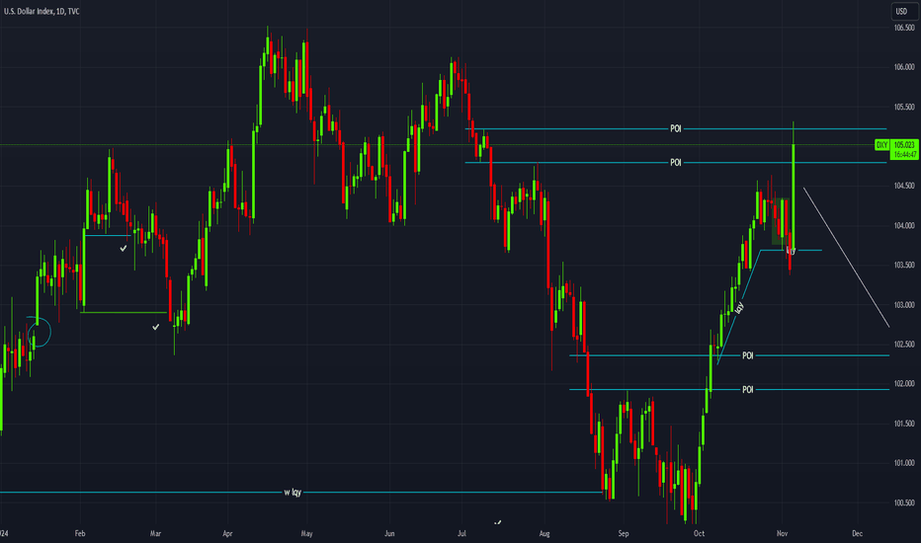
Task: Click the 105.500 price axis label
Action: pos(904,107)
